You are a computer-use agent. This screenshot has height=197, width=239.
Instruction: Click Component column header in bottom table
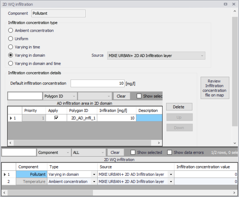pyautogui.click(x=32, y=167)
